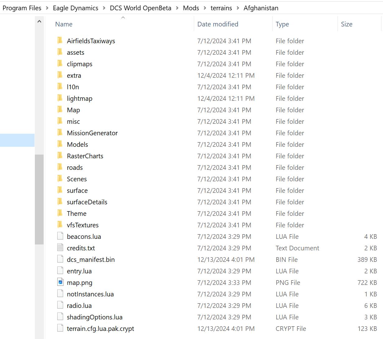
Task: Select the radio.lua file icon
Action: 60,305
